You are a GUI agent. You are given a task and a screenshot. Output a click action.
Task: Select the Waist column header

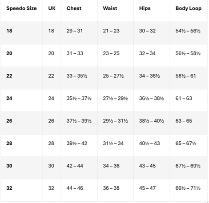[x=110, y=8]
